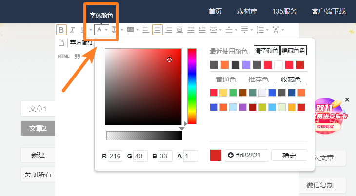Toggle center alignment
This screenshot has width=356, height=196.
click(158, 30)
